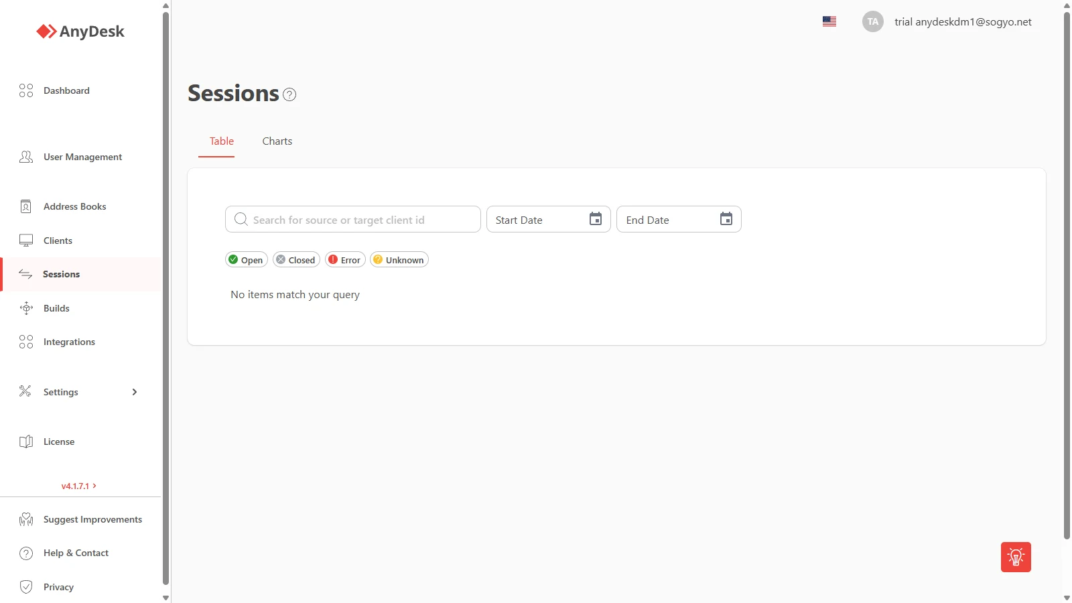The image size is (1072, 603).
Task: Focus the client id search field
Action: (x=353, y=219)
